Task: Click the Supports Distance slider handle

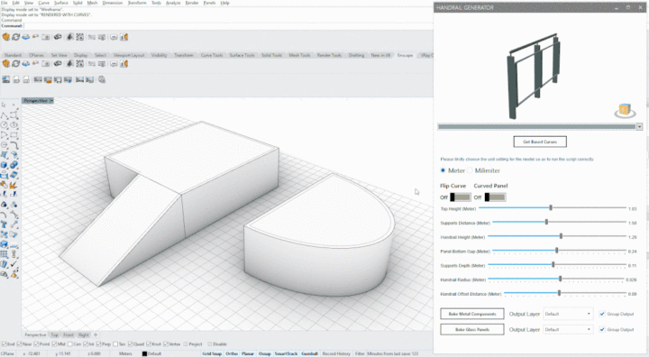Action: [546, 222]
